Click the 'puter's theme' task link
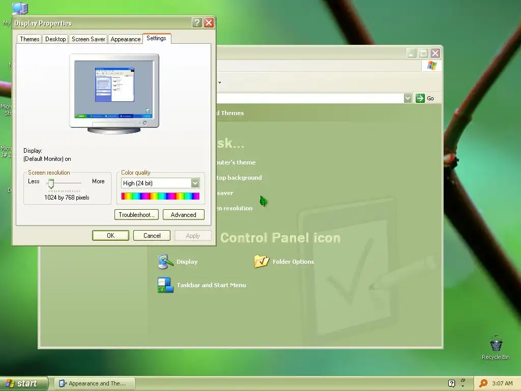This screenshot has height=391, width=521. click(x=236, y=162)
